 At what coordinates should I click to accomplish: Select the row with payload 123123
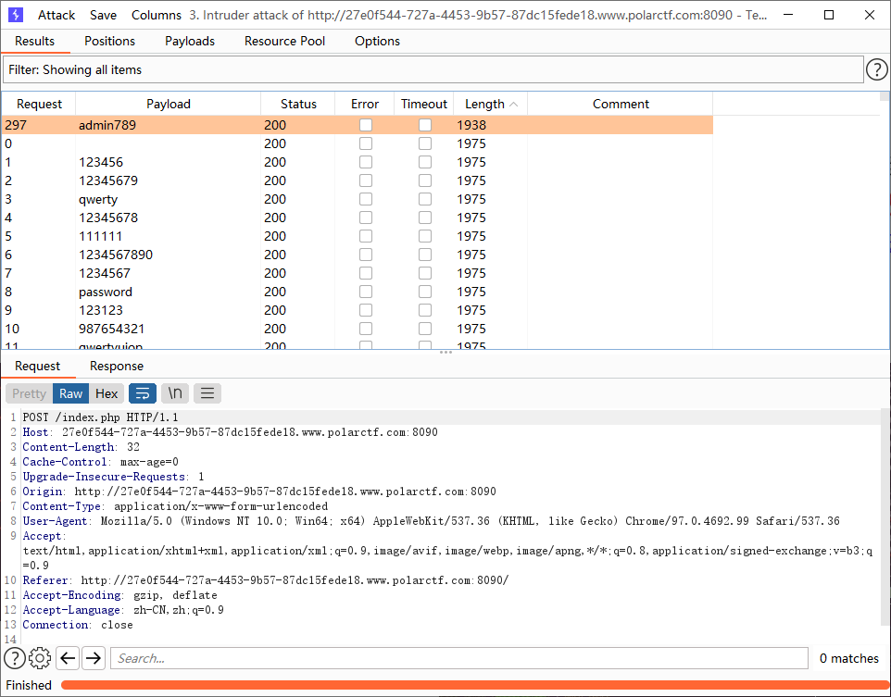coord(357,310)
